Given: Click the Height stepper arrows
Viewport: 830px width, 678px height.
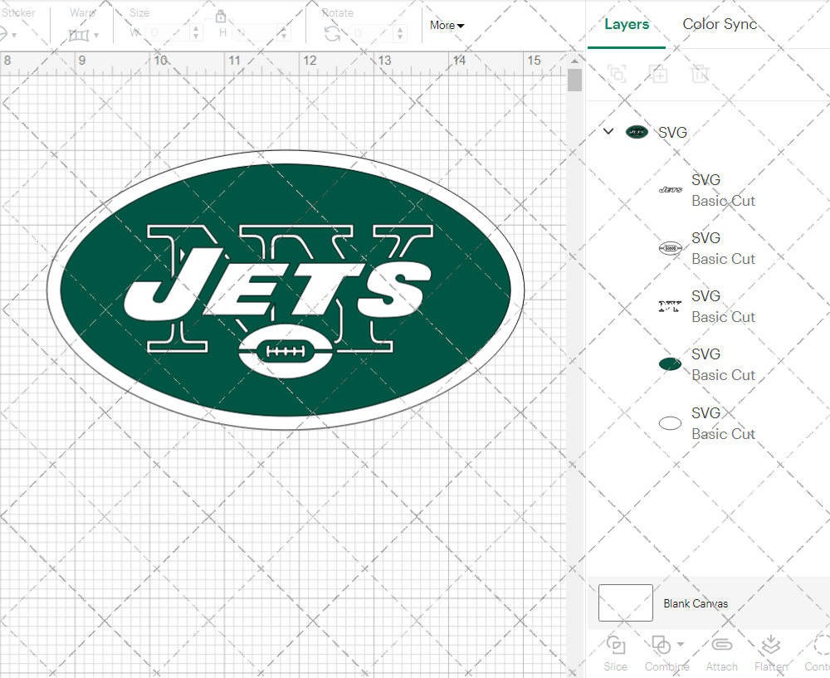Looking at the screenshot, I should tap(284, 33).
